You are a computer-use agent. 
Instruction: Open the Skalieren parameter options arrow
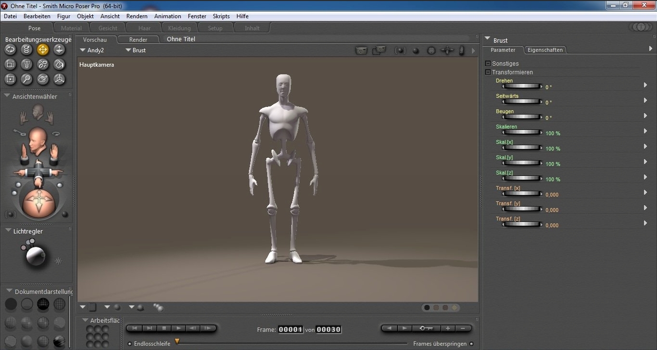pos(645,131)
